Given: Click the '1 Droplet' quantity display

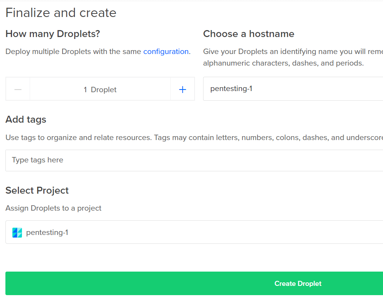Looking at the screenshot, I should pos(100,90).
